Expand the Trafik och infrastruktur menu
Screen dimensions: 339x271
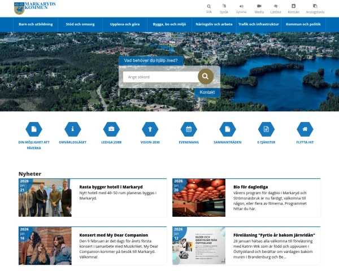258,25
